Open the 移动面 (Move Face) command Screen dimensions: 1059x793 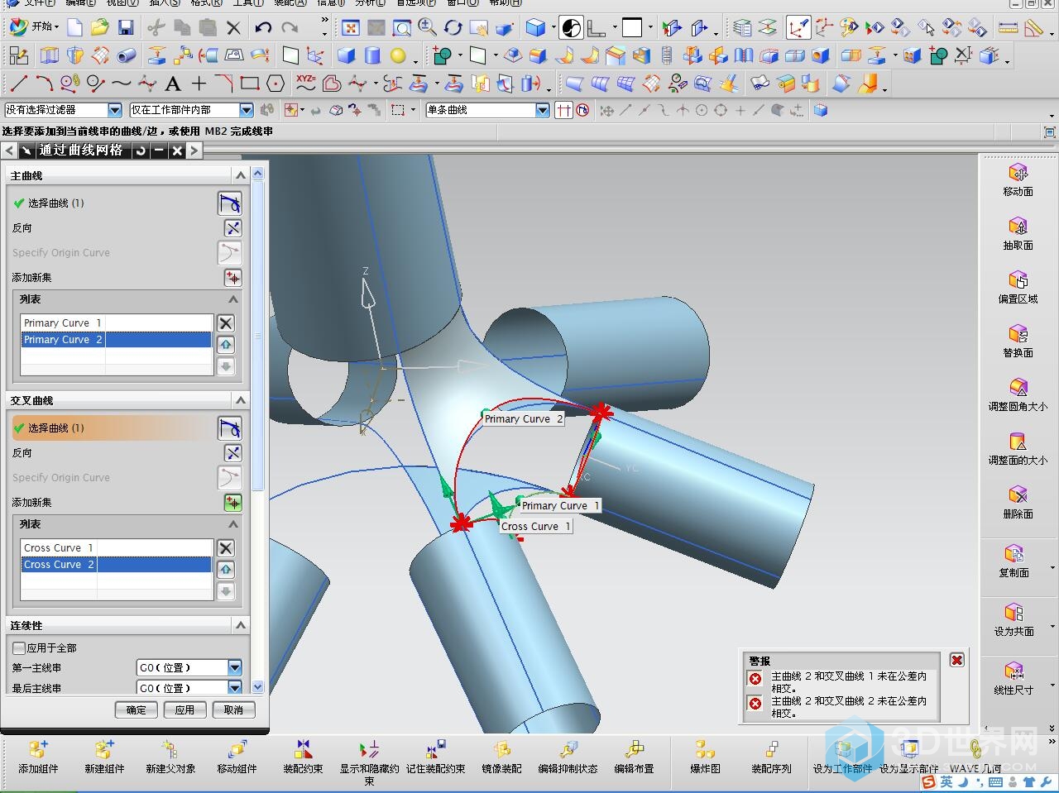1018,179
